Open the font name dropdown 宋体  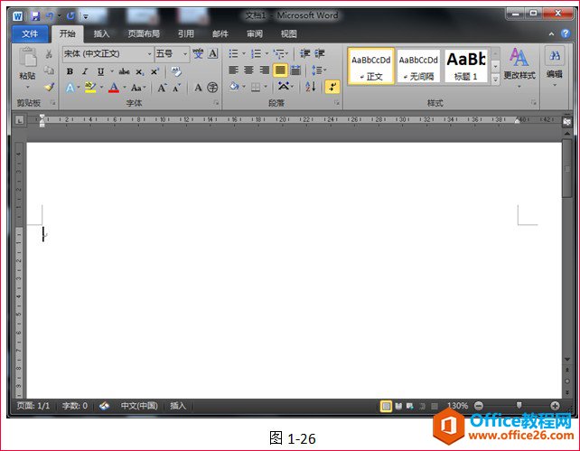coord(108,54)
